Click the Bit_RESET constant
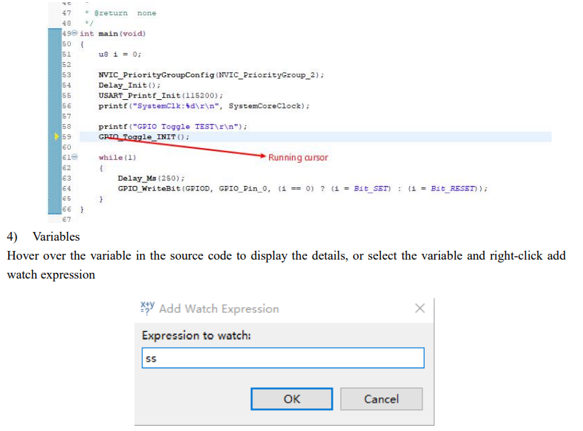The width and height of the screenshot is (583, 431). [453, 188]
